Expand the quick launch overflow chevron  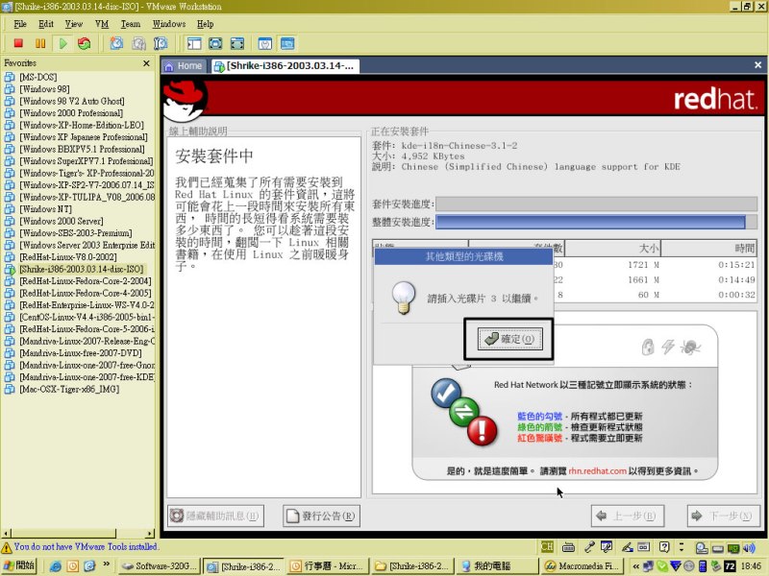(x=107, y=564)
